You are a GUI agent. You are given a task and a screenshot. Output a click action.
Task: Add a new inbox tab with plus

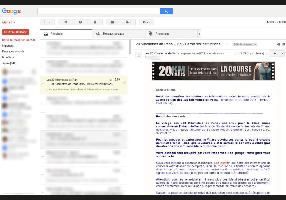[x=199, y=34]
